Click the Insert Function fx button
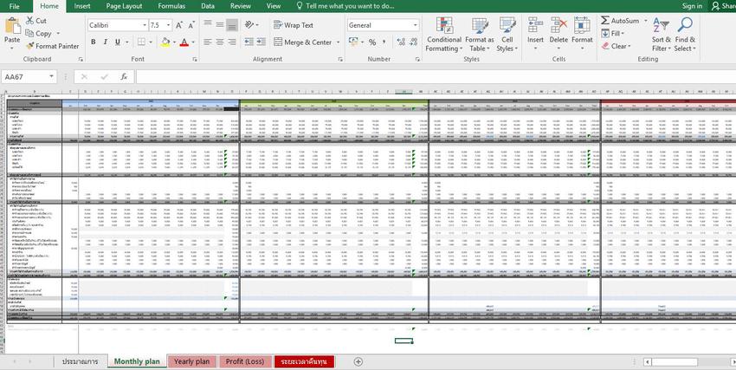Screen dimensions: 736x370 [x=124, y=76]
